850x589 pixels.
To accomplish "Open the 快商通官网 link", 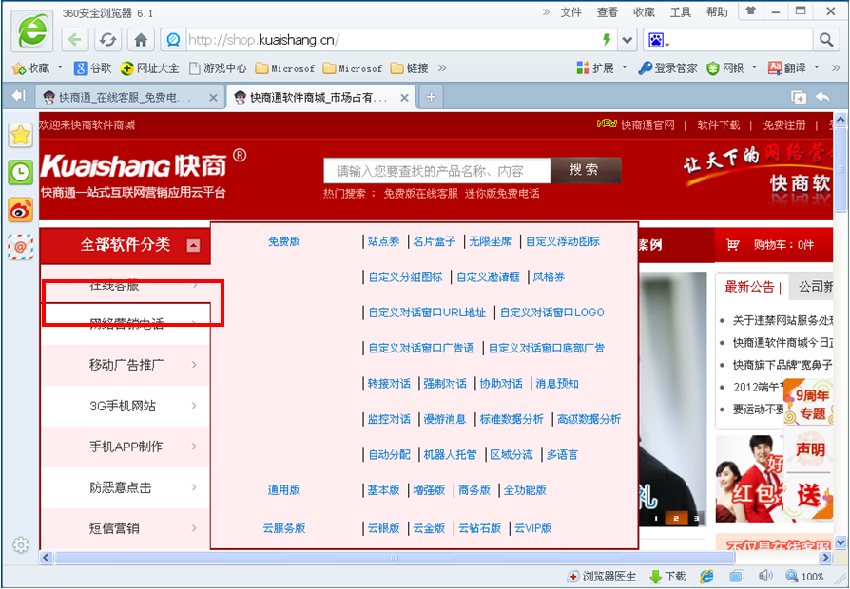I will point(647,125).
